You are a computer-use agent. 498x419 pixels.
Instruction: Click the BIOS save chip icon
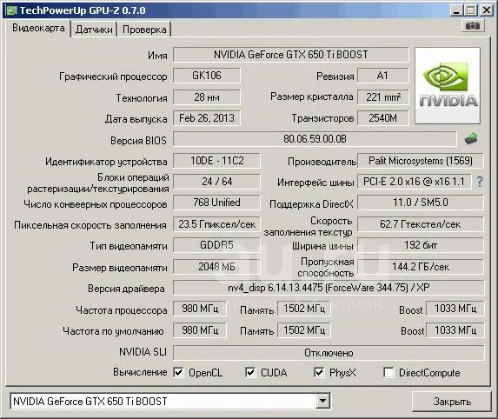pyautogui.click(x=471, y=139)
